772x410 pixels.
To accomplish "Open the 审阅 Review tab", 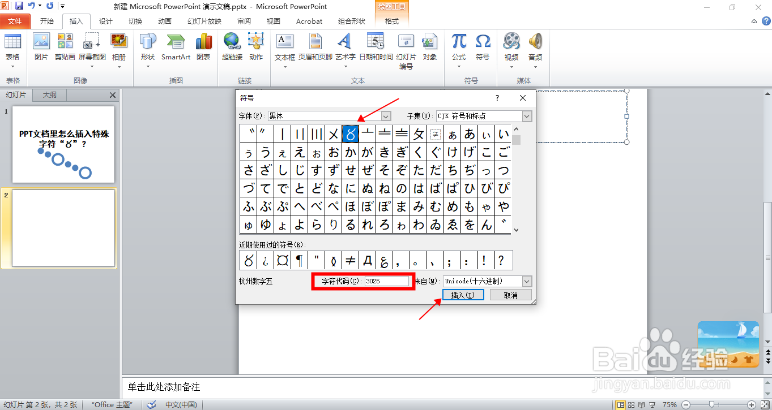I will [x=244, y=21].
